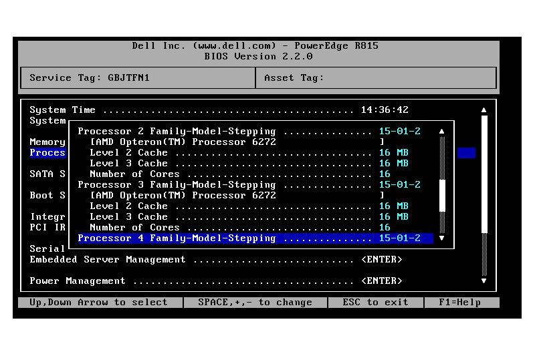Select Processor 4 Family-Model-Stepping row

[255, 238]
